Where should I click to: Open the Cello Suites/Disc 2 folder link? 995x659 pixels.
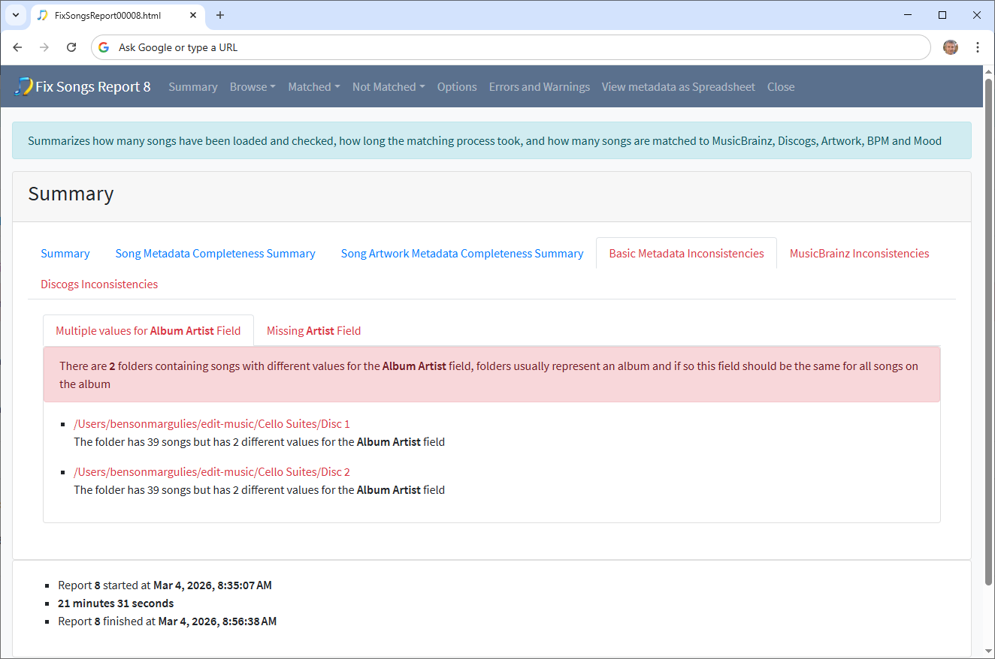click(x=211, y=472)
